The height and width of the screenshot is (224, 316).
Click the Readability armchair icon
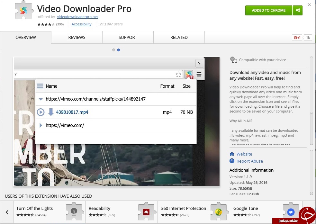(146, 212)
